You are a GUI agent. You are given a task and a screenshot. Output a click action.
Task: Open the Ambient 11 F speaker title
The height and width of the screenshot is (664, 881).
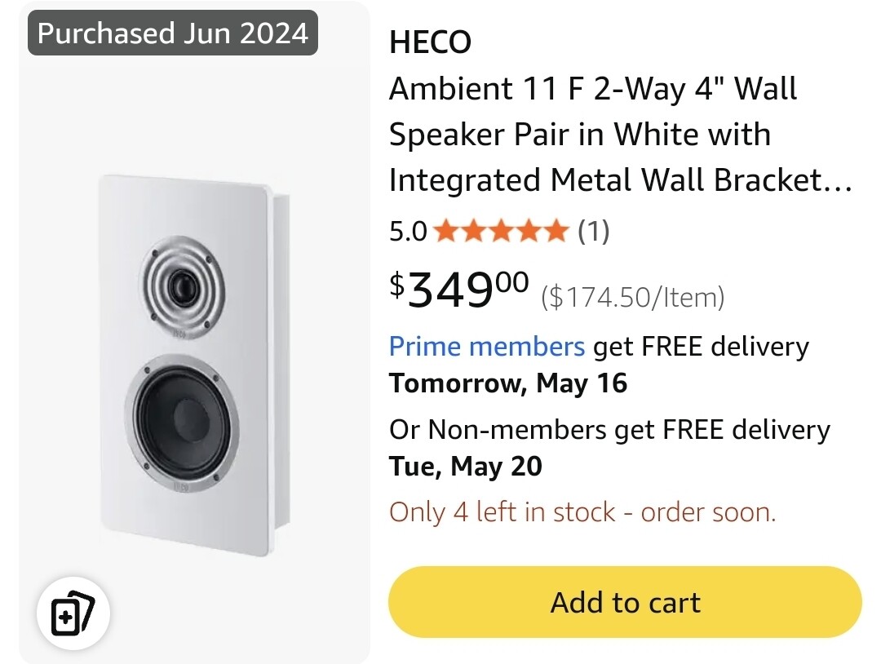593,88
